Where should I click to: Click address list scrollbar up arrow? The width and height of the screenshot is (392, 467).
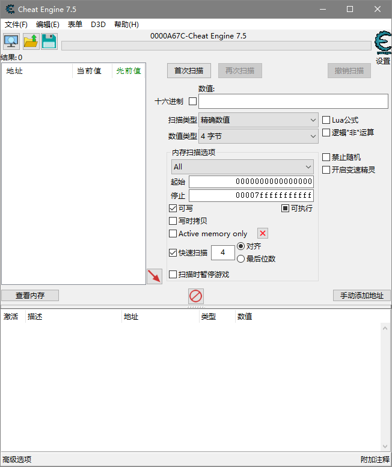385,328
